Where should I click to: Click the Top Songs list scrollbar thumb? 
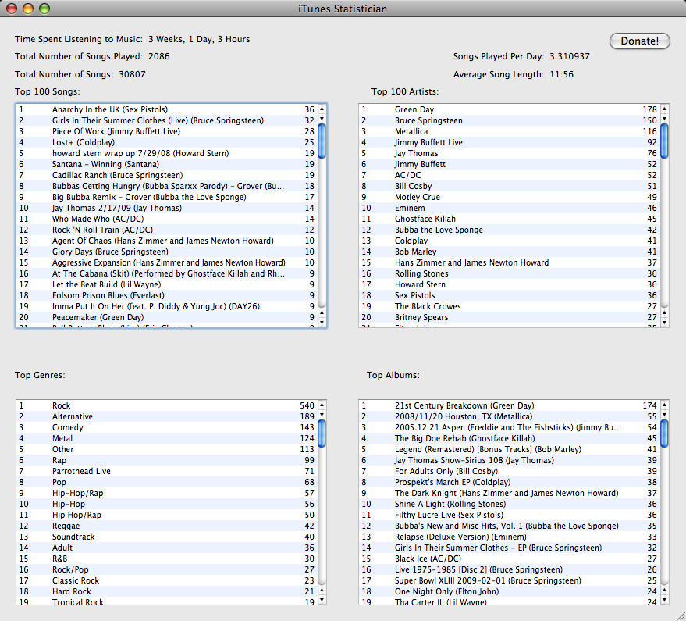point(322,141)
